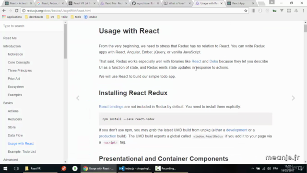
Task: Click the npm install --save react-redux code
Action: (x=129, y=119)
